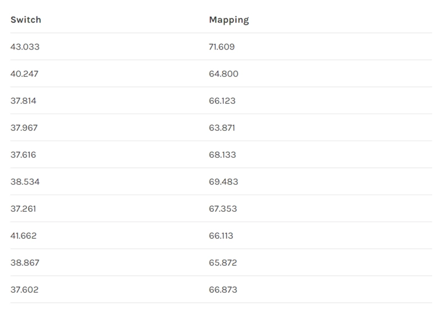
Task: Click the cell showing 38.534
Action: coord(25,182)
